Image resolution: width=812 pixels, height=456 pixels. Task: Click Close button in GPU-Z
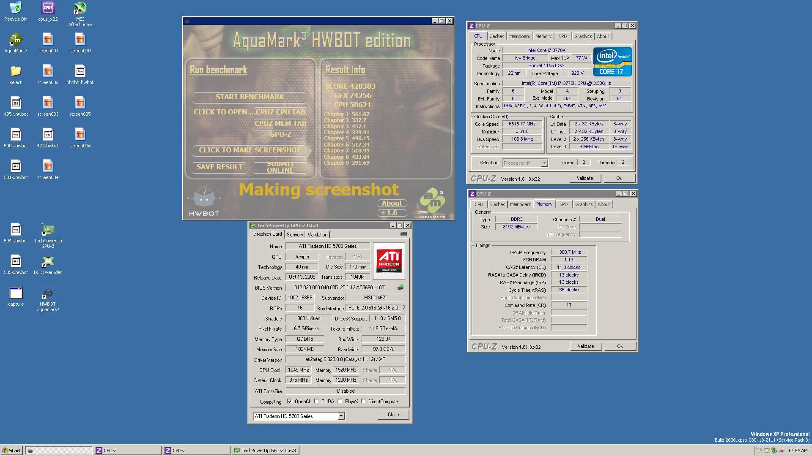(x=393, y=415)
